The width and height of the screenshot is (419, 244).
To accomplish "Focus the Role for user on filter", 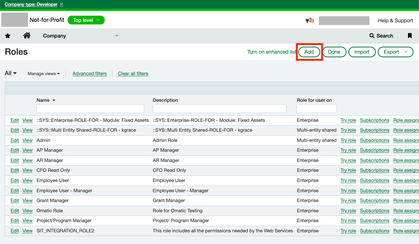I will click(x=317, y=109).
